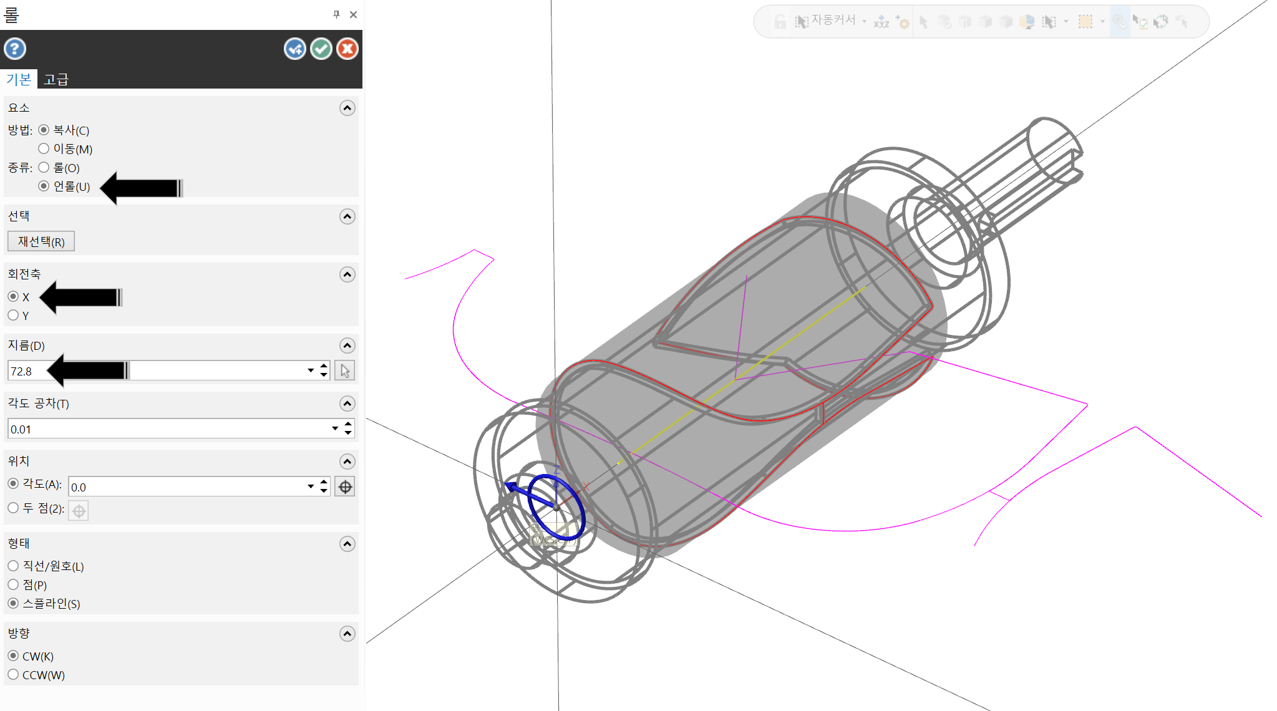Confirm with the green checkmark icon

point(321,49)
